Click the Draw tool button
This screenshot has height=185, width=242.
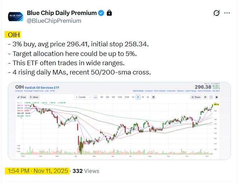coord(22,97)
